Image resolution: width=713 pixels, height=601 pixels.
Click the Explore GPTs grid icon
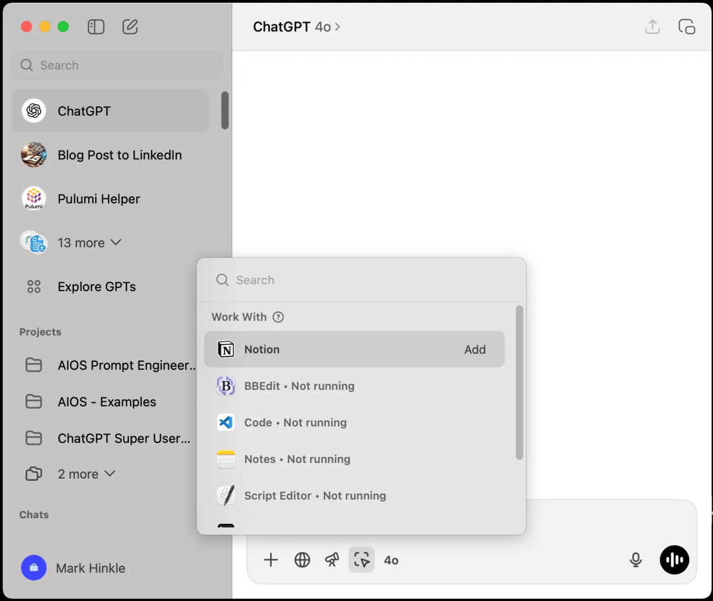pos(34,287)
